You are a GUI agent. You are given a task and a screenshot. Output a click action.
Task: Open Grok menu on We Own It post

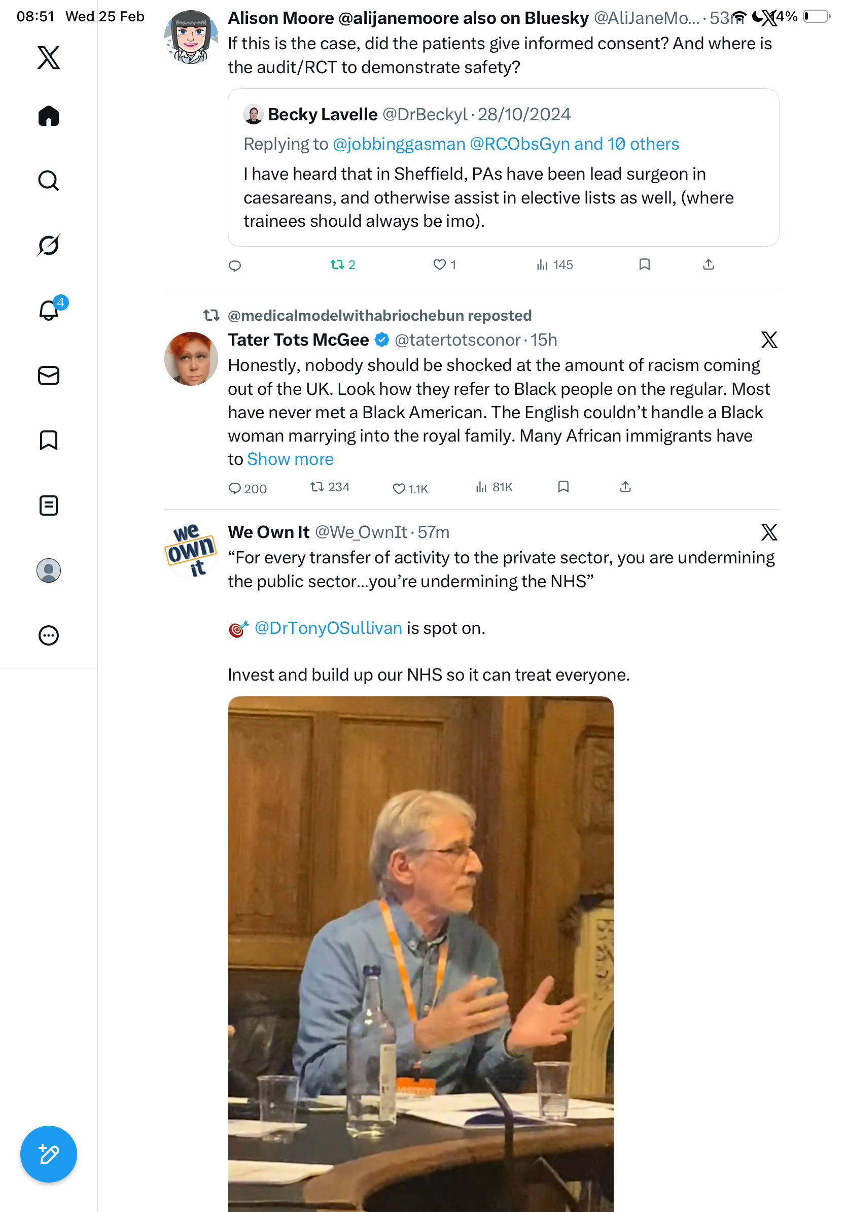[768, 532]
